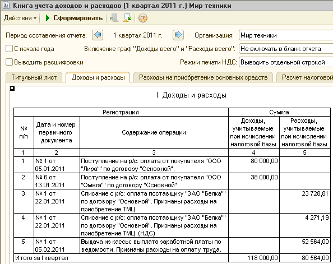Click the ТМЦ. (НДС) expense description cell
Screen dimensions: 333x264
154,225
